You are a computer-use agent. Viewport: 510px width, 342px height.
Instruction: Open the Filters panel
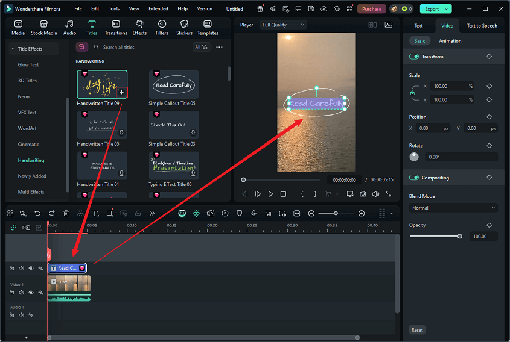point(162,28)
